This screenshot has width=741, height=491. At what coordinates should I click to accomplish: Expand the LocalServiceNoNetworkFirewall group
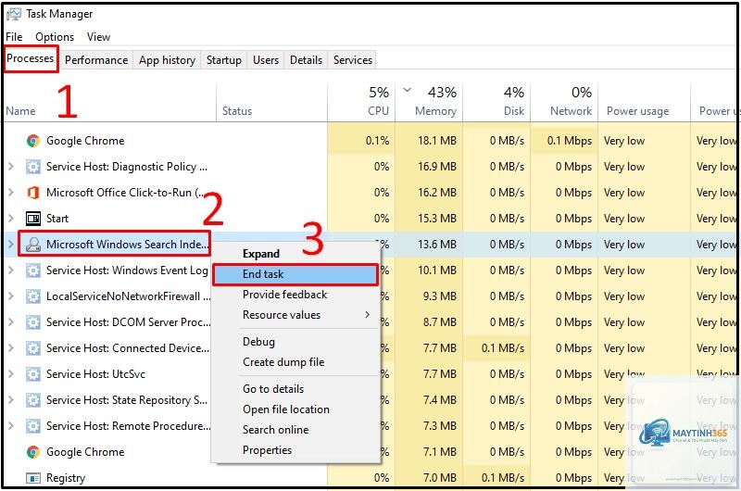point(11,296)
